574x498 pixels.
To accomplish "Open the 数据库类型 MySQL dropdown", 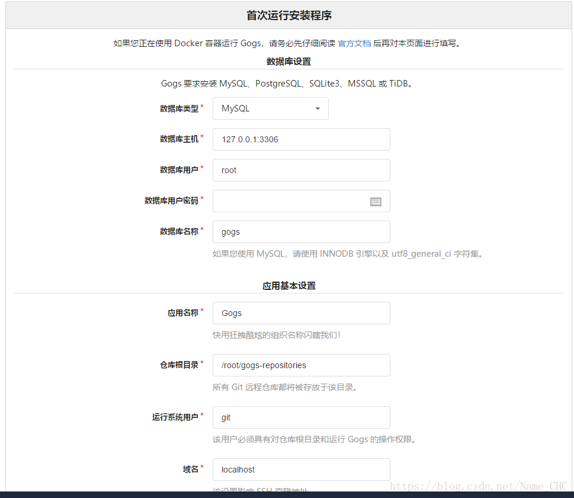I will (271, 108).
